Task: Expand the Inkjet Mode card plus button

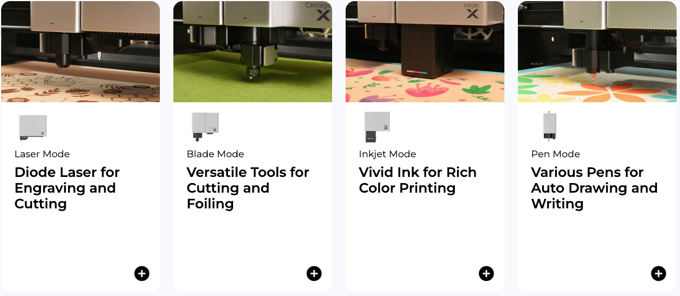Action: (486, 274)
